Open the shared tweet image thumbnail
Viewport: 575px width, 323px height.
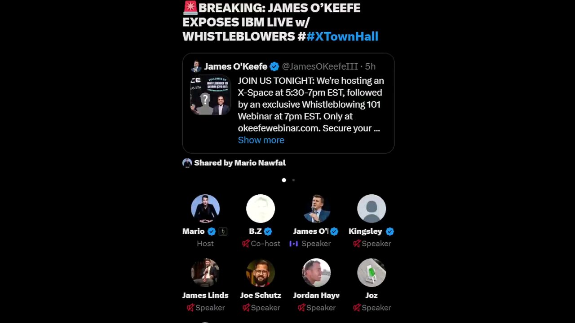[x=210, y=95]
